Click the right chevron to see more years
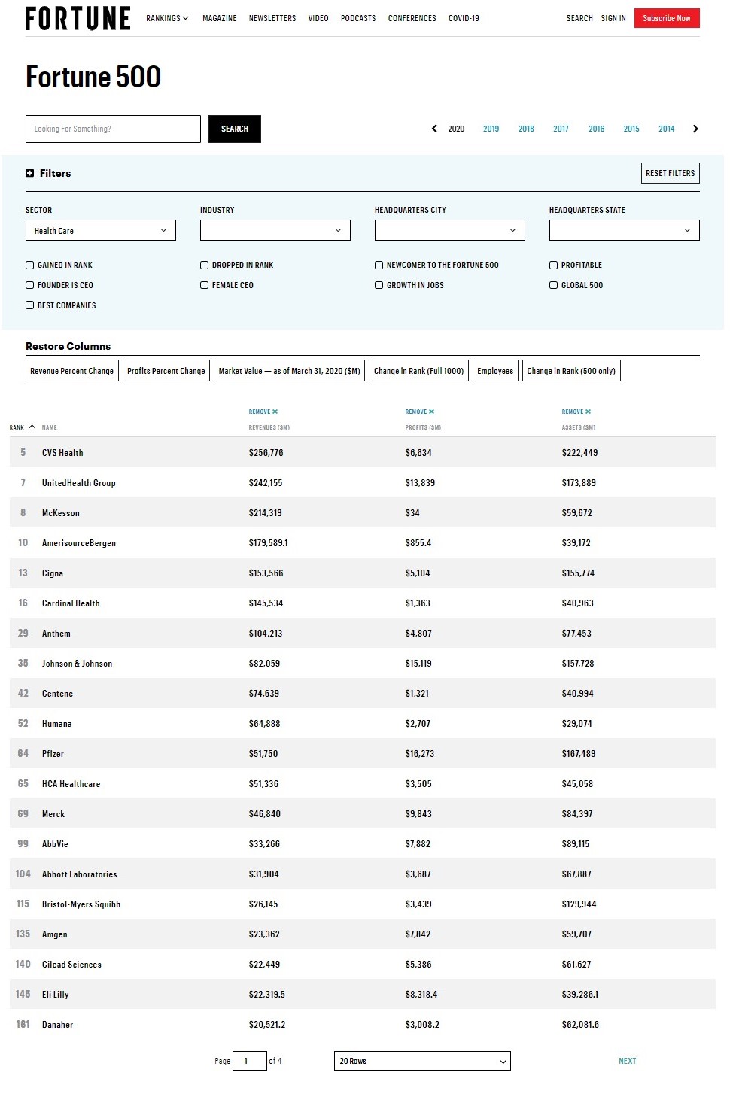Screen dimensions: 733x1094 [x=695, y=129]
